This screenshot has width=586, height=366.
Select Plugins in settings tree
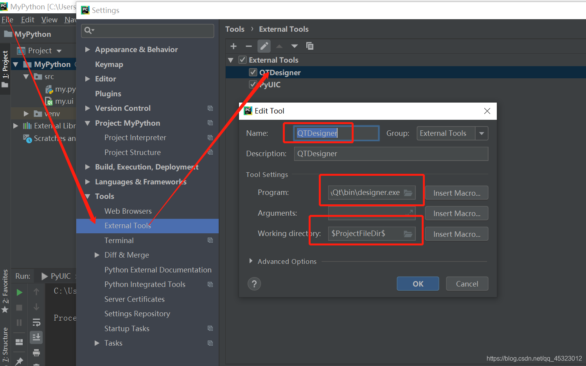108,94
